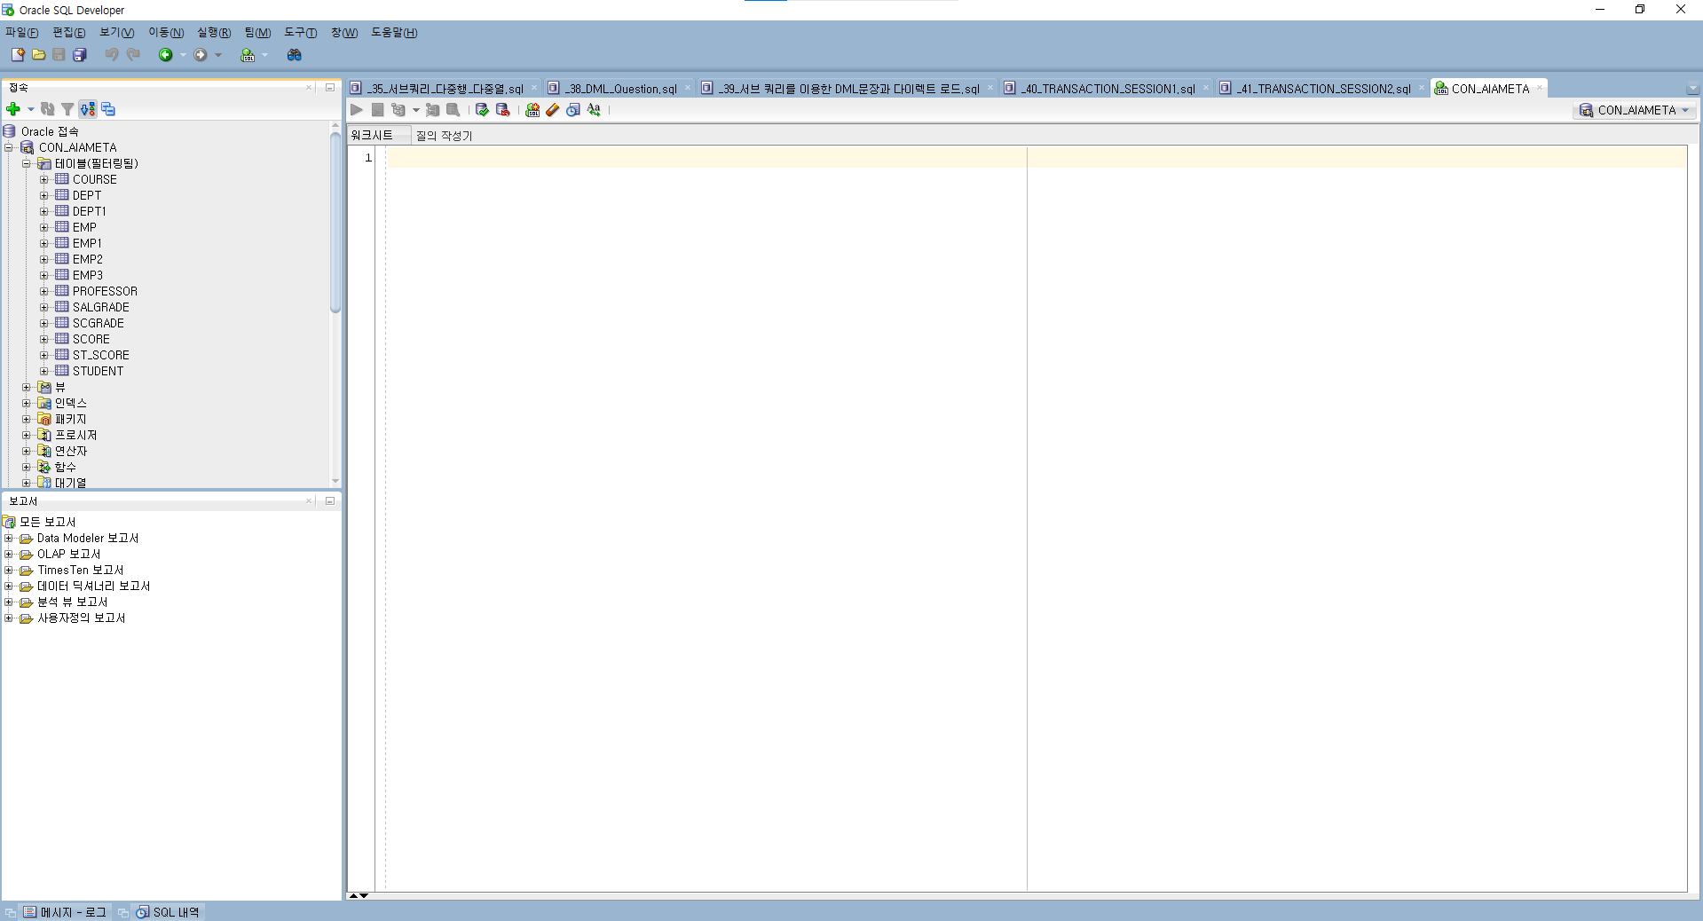1703x921 pixels.
Task: Expand the PROFESSOR table node
Action: 44,291
